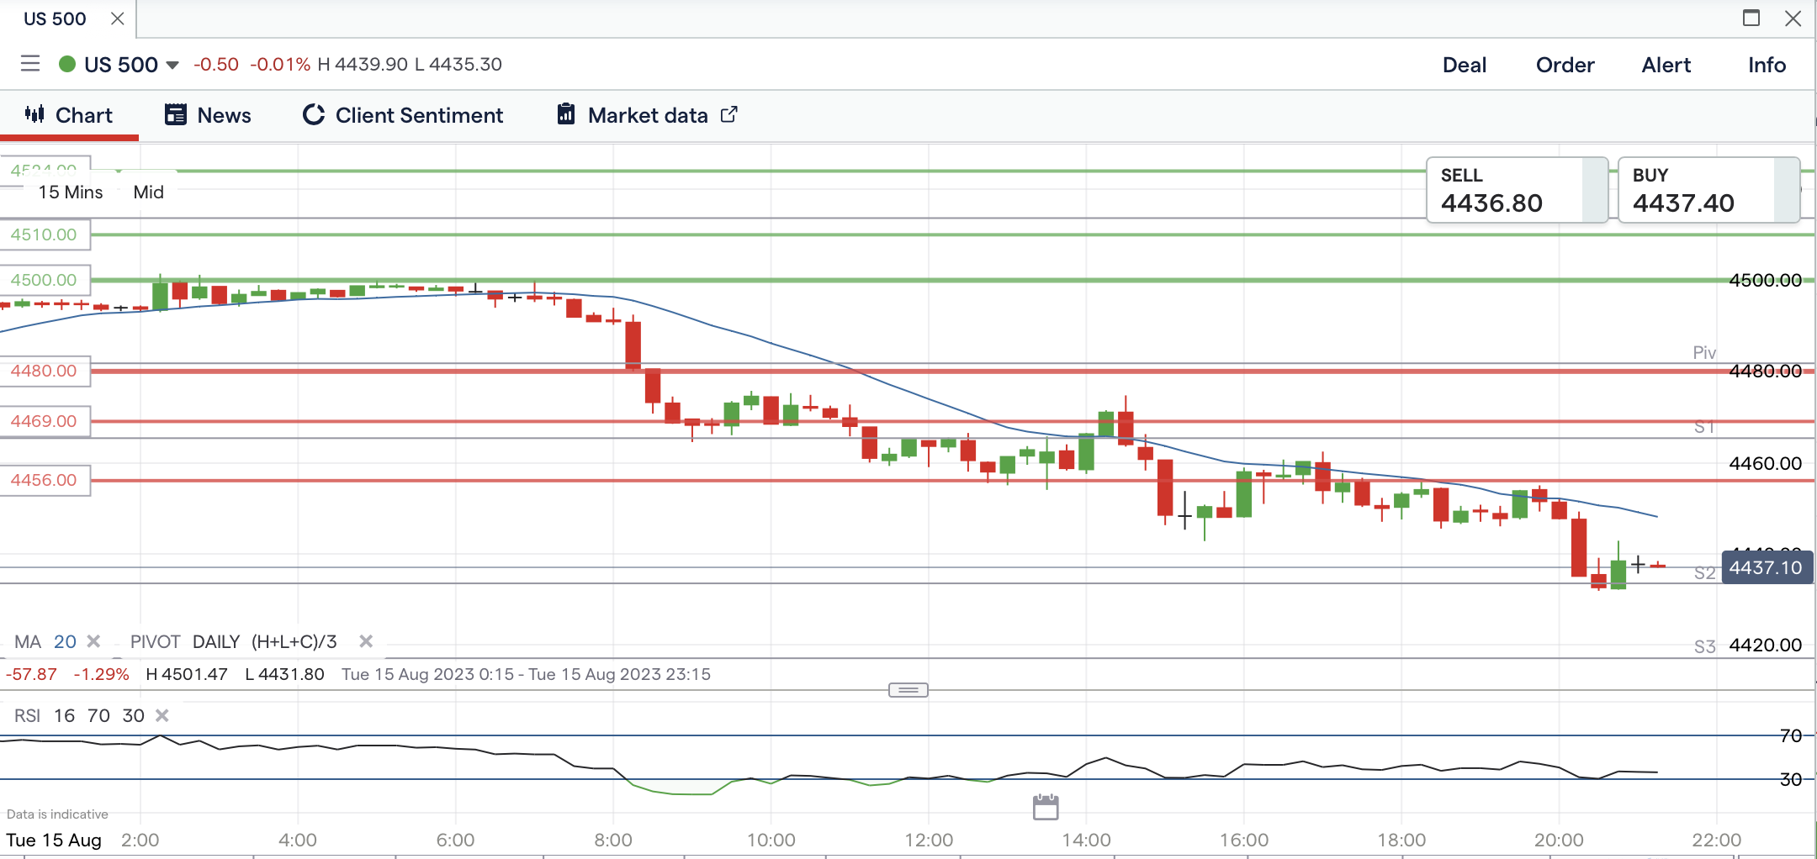This screenshot has width=1817, height=859.
Task: Click the current price tag 4437.10
Action: (x=1767, y=567)
